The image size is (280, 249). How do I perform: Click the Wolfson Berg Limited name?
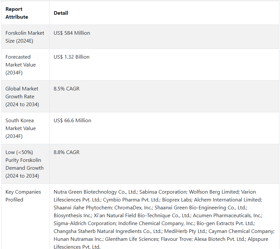[214, 192]
